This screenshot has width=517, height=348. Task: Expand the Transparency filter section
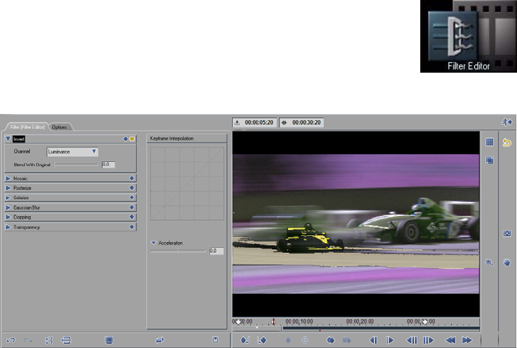point(8,227)
